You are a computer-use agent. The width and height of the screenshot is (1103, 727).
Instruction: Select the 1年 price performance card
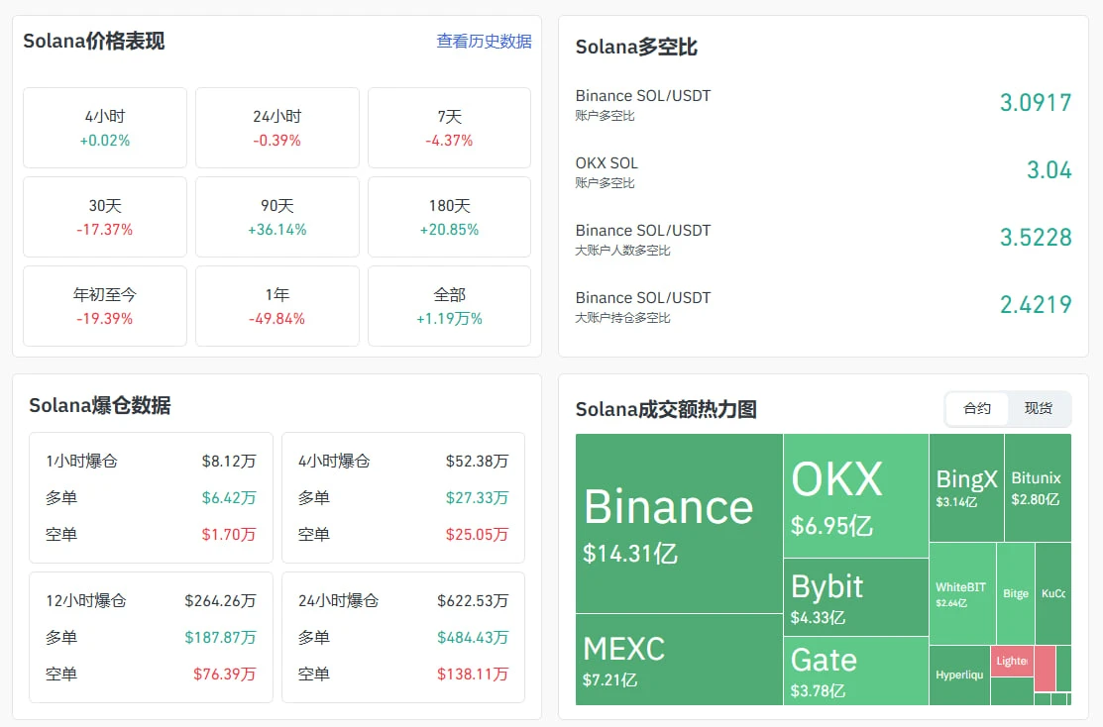(277, 306)
